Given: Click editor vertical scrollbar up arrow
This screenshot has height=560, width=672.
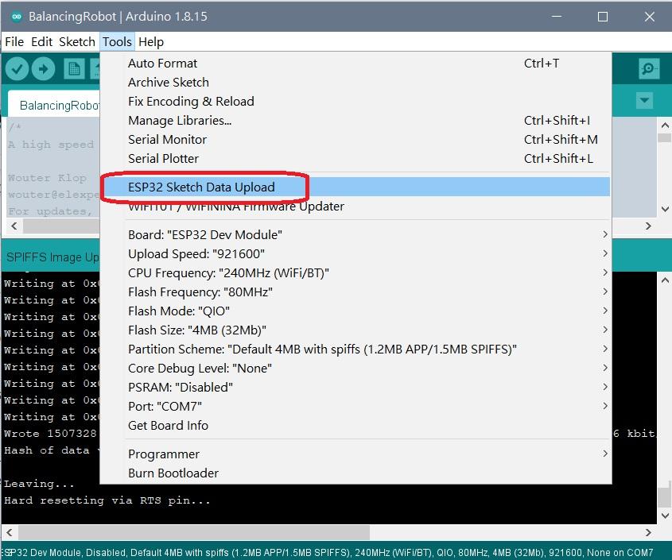Looking at the screenshot, I should point(665,126).
